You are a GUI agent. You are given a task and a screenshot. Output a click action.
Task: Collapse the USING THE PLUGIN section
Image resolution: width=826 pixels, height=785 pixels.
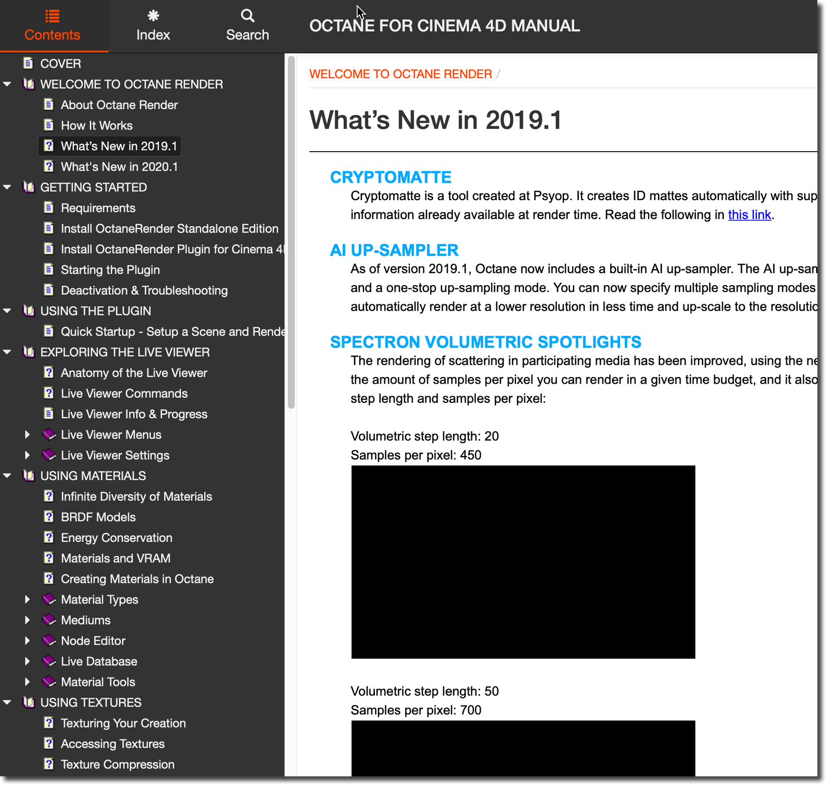(7, 311)
